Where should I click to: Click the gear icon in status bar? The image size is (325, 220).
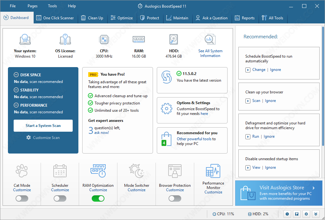tap(306, 214)
